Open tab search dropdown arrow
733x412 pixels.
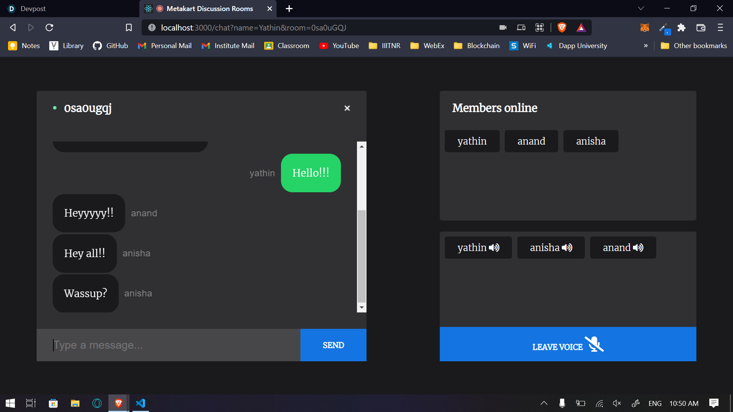[641, 8]
